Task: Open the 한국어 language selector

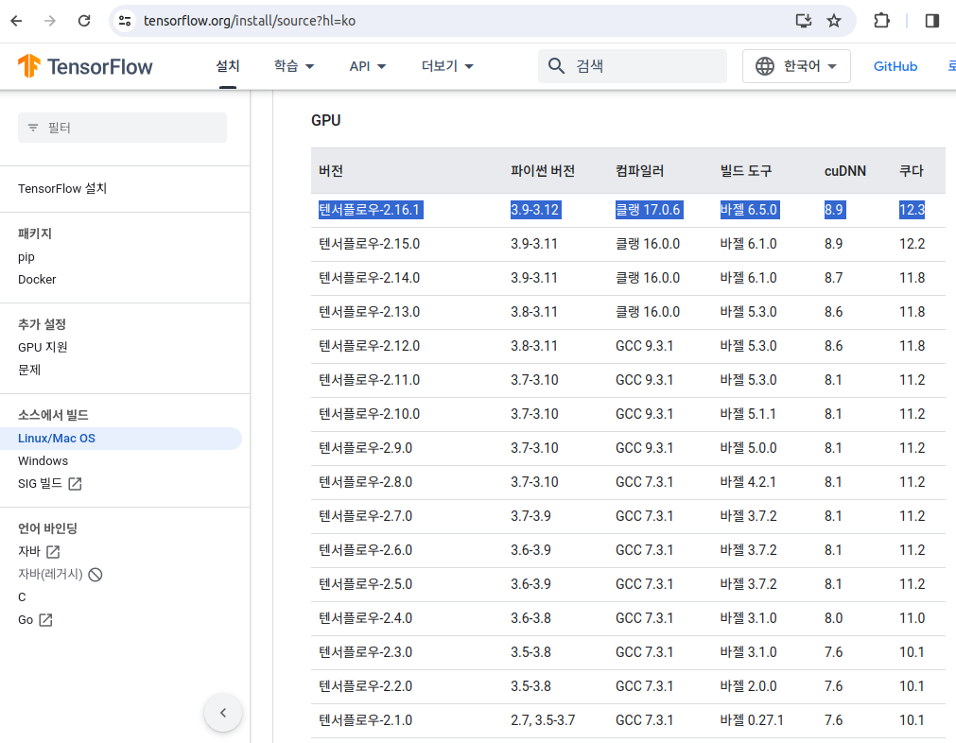Action: tap(796, 66)
